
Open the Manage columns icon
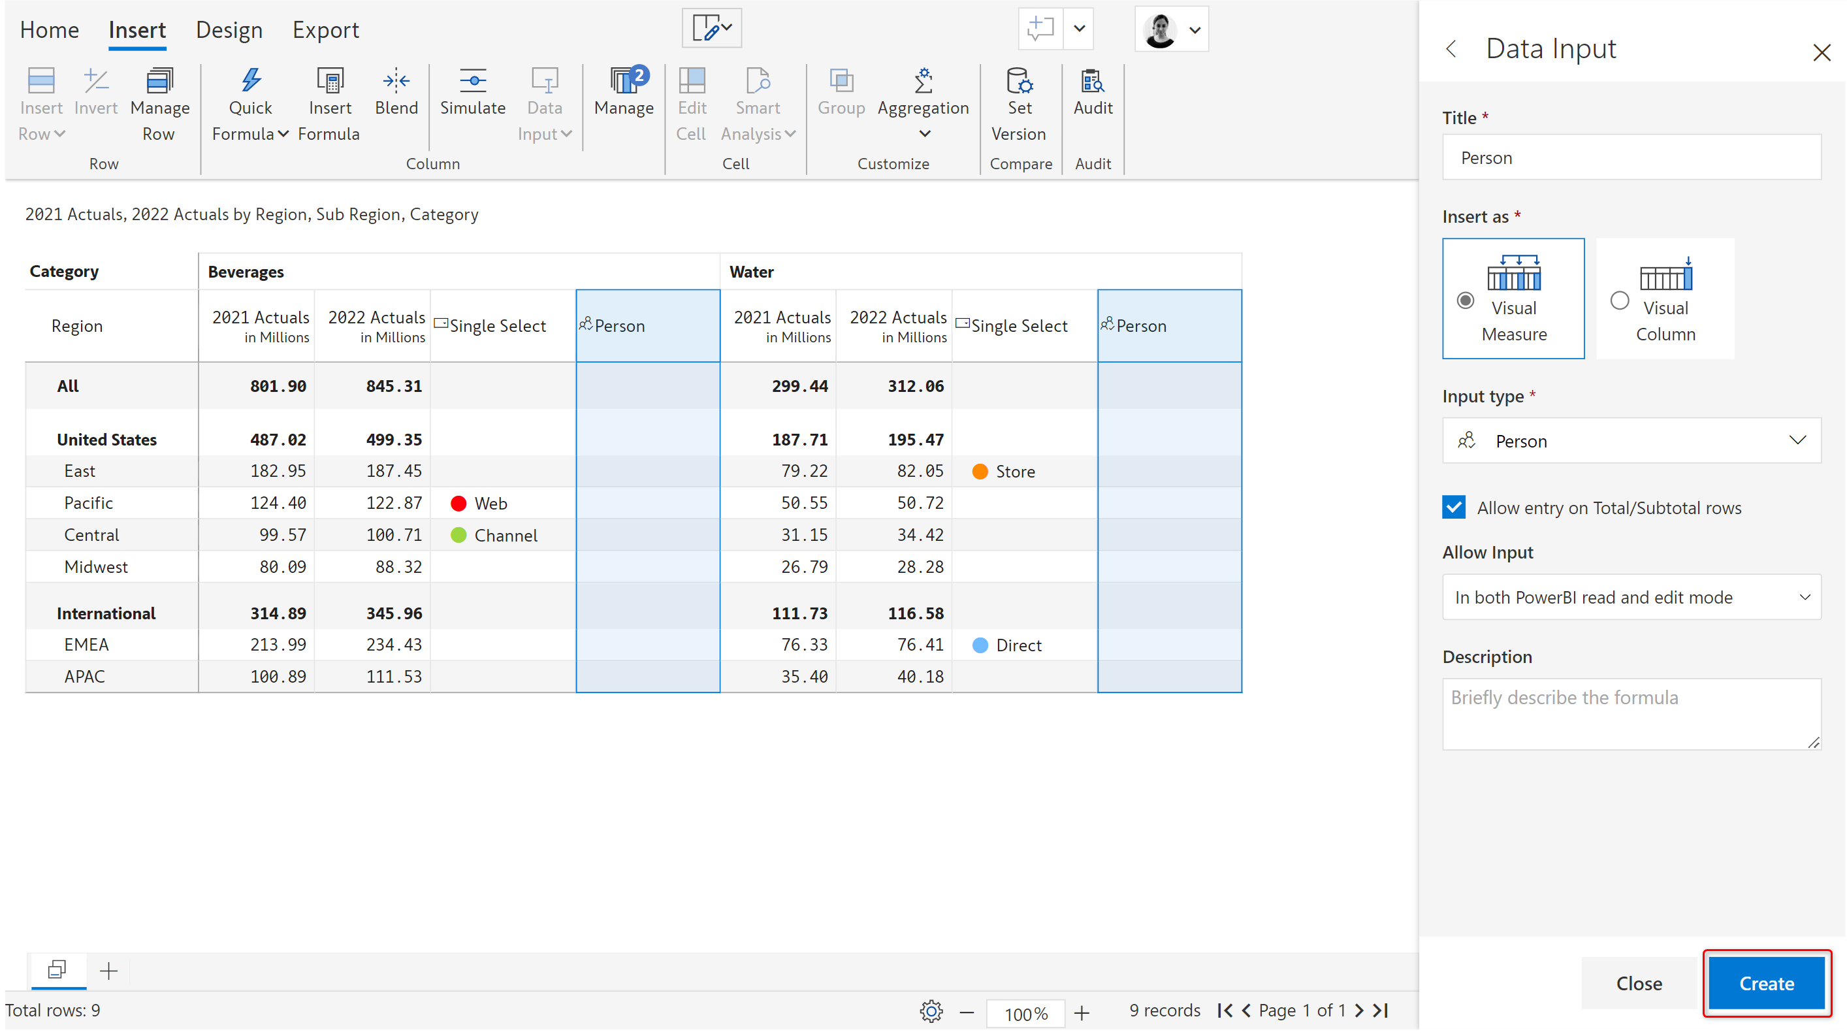pos(623,80)
